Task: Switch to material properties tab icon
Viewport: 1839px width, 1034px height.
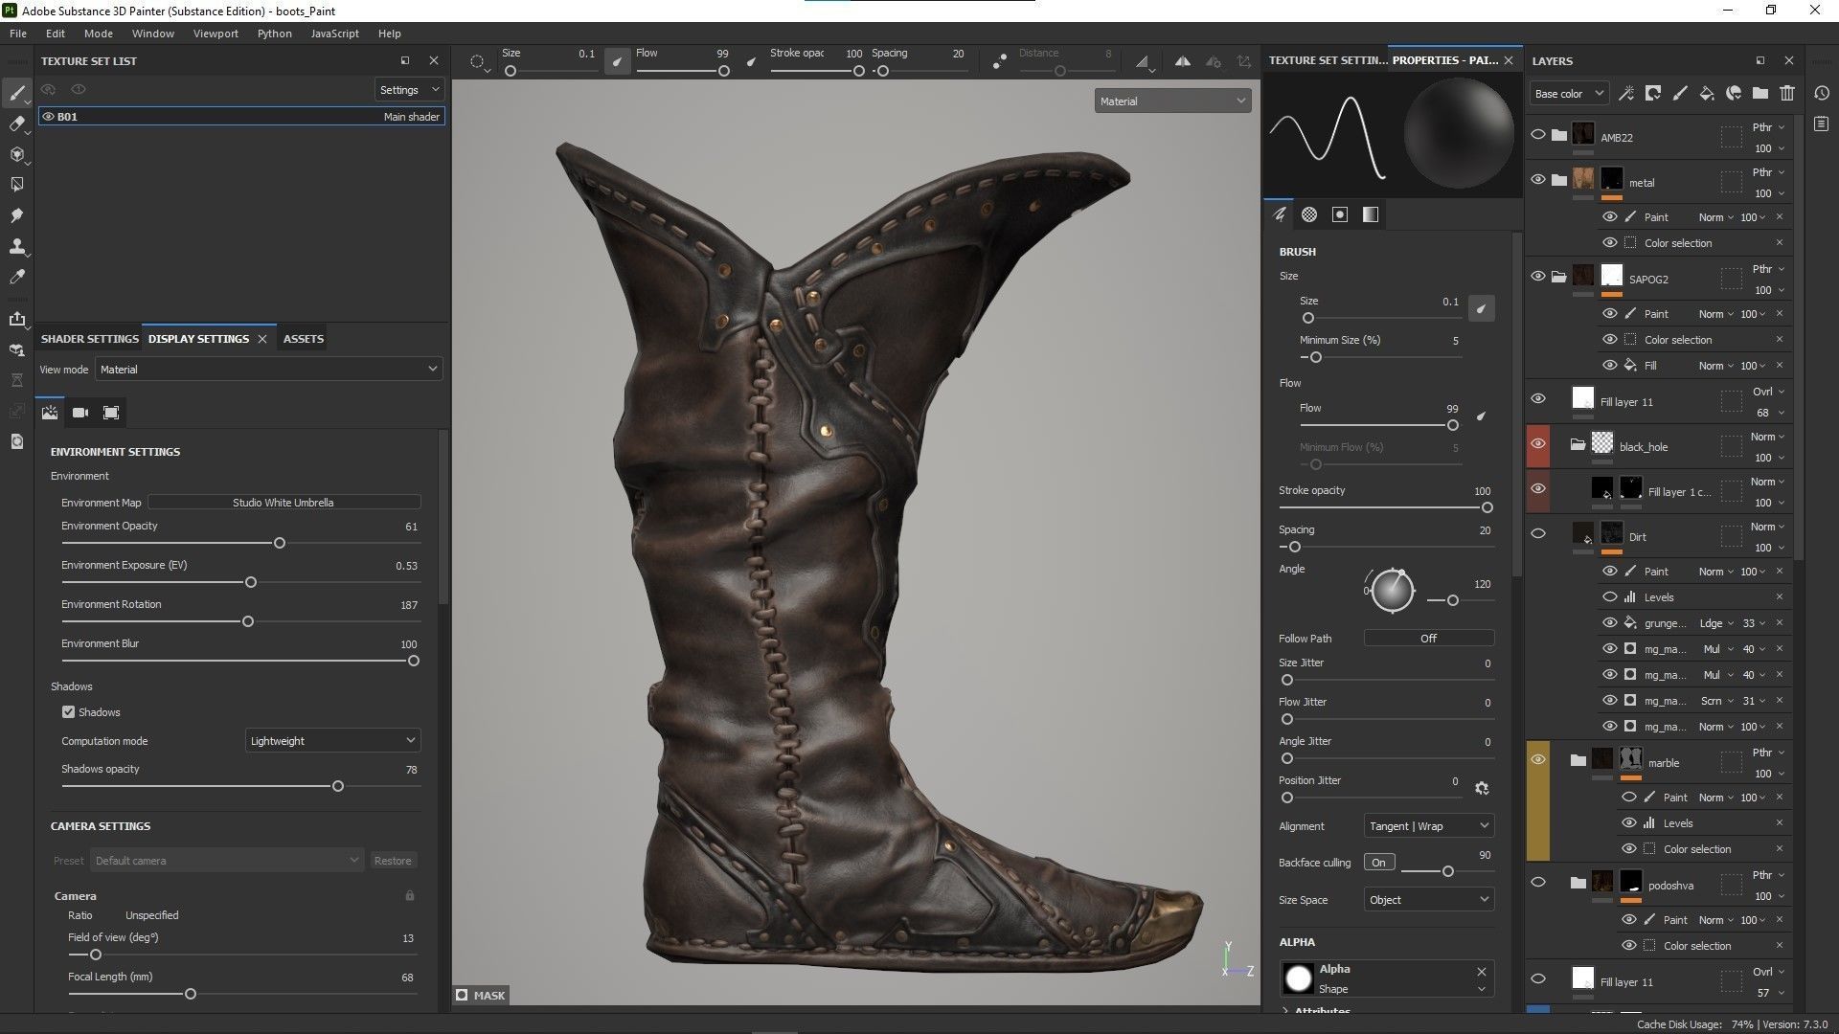Action: tap(1371, 214)
